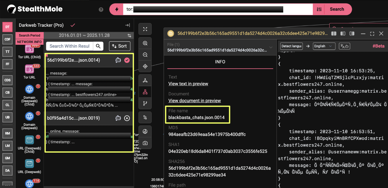Take a snapshot with camera icon

(145, 143)
